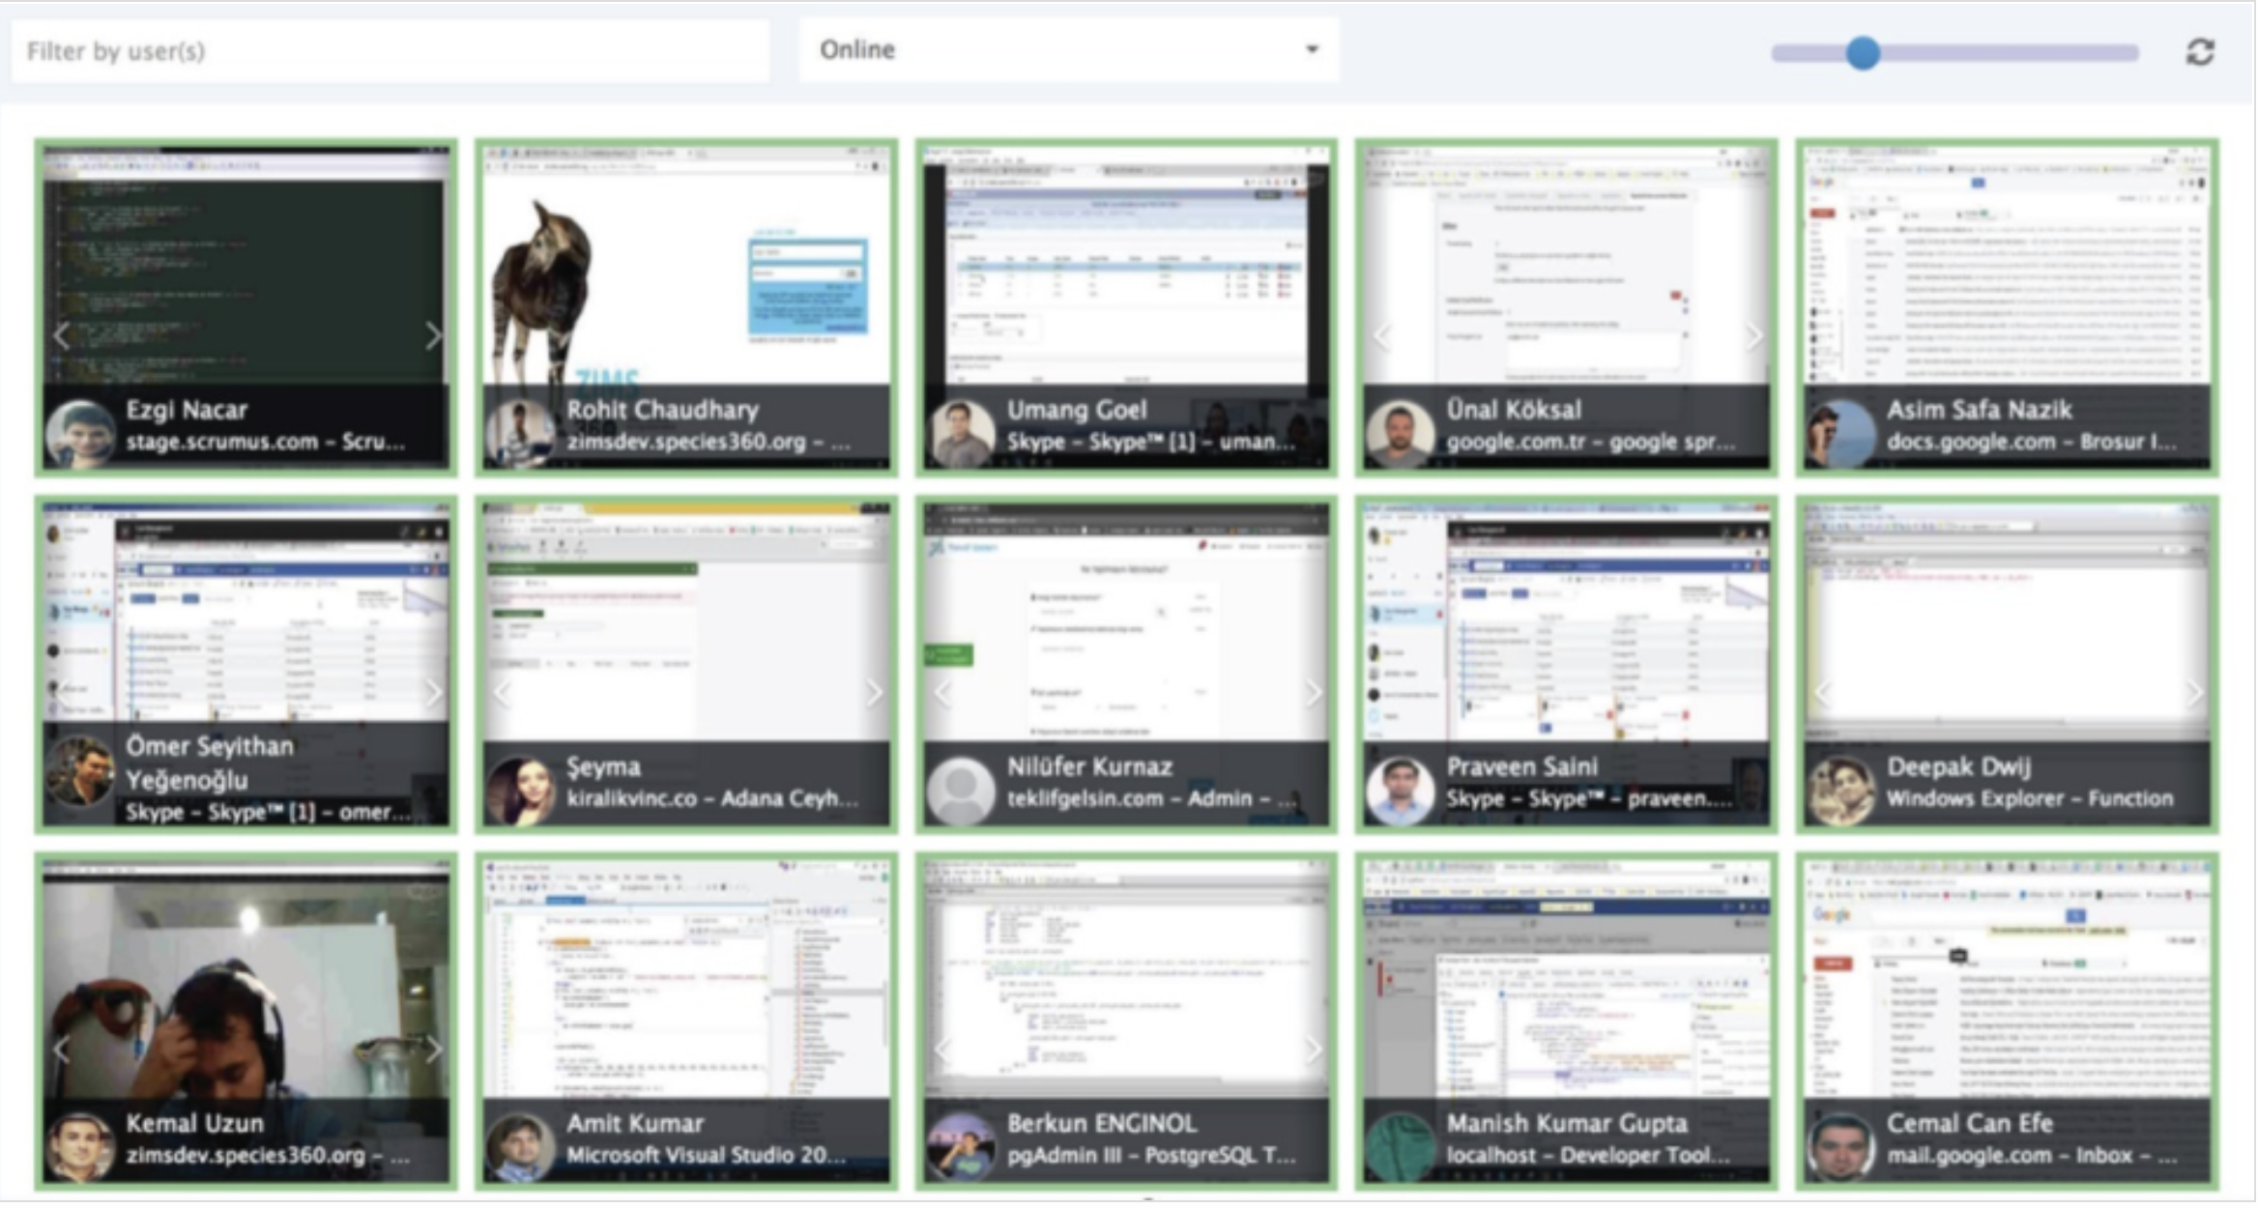Show next screenshot on Şeyma's card
The width and height of the screenshot is (2258, 1208).
click(873, 692)
